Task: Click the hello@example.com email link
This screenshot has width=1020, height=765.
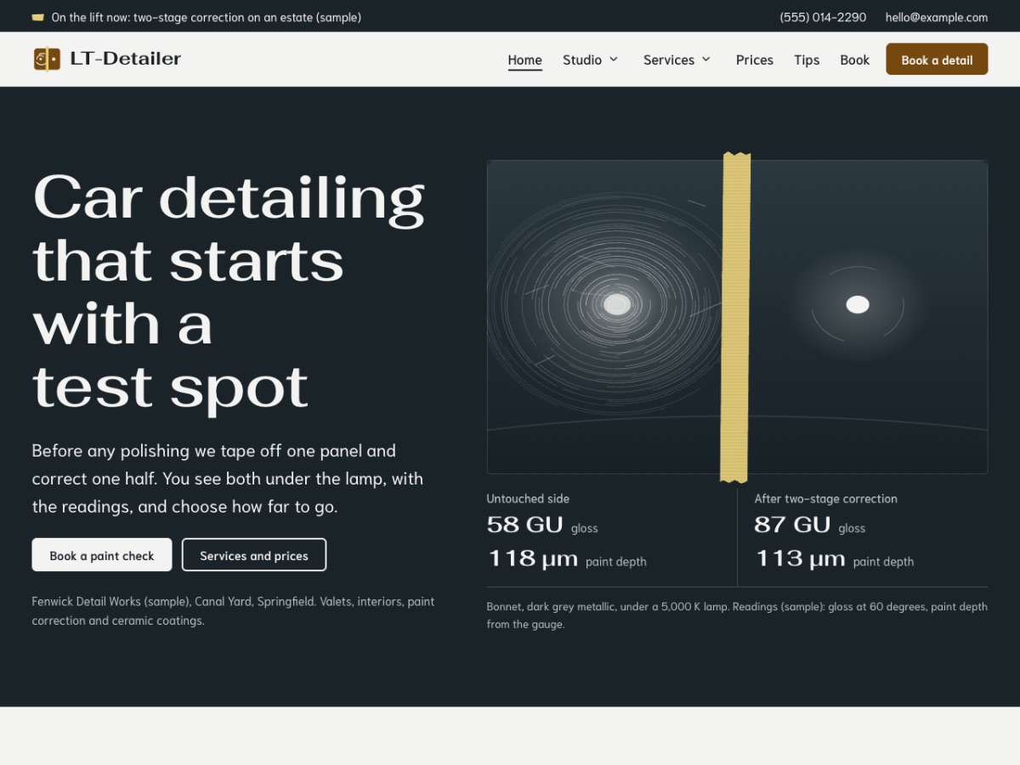Action: [937, 17]
